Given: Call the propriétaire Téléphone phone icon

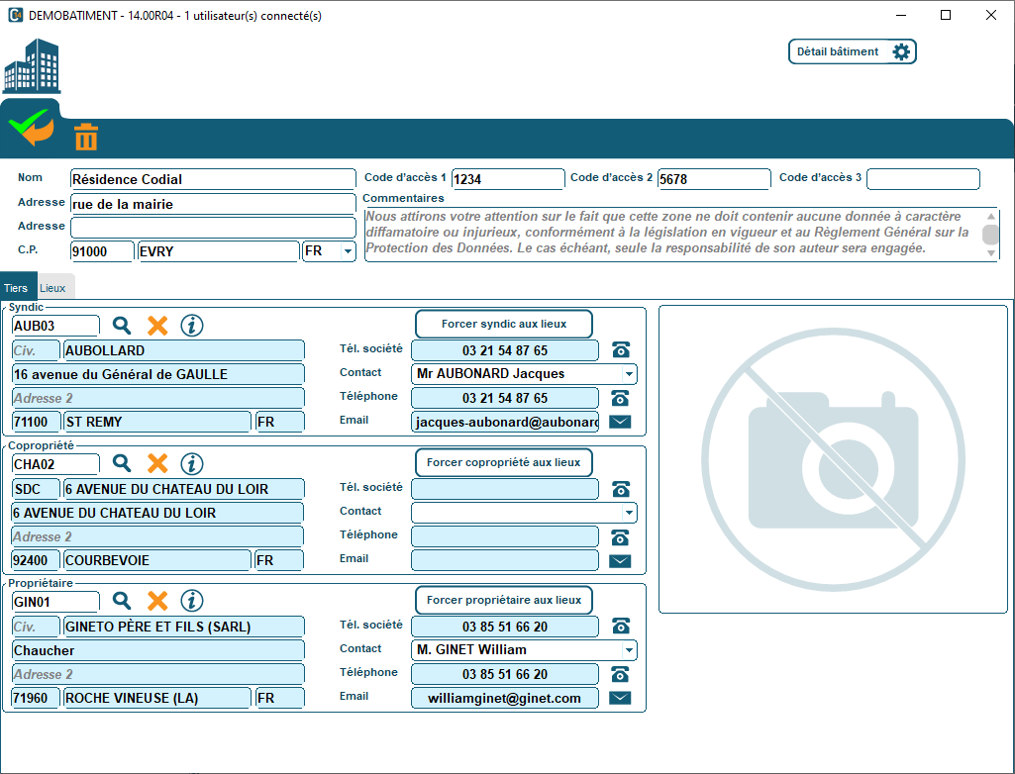Looking at the screenshot, I should (621, 674).
